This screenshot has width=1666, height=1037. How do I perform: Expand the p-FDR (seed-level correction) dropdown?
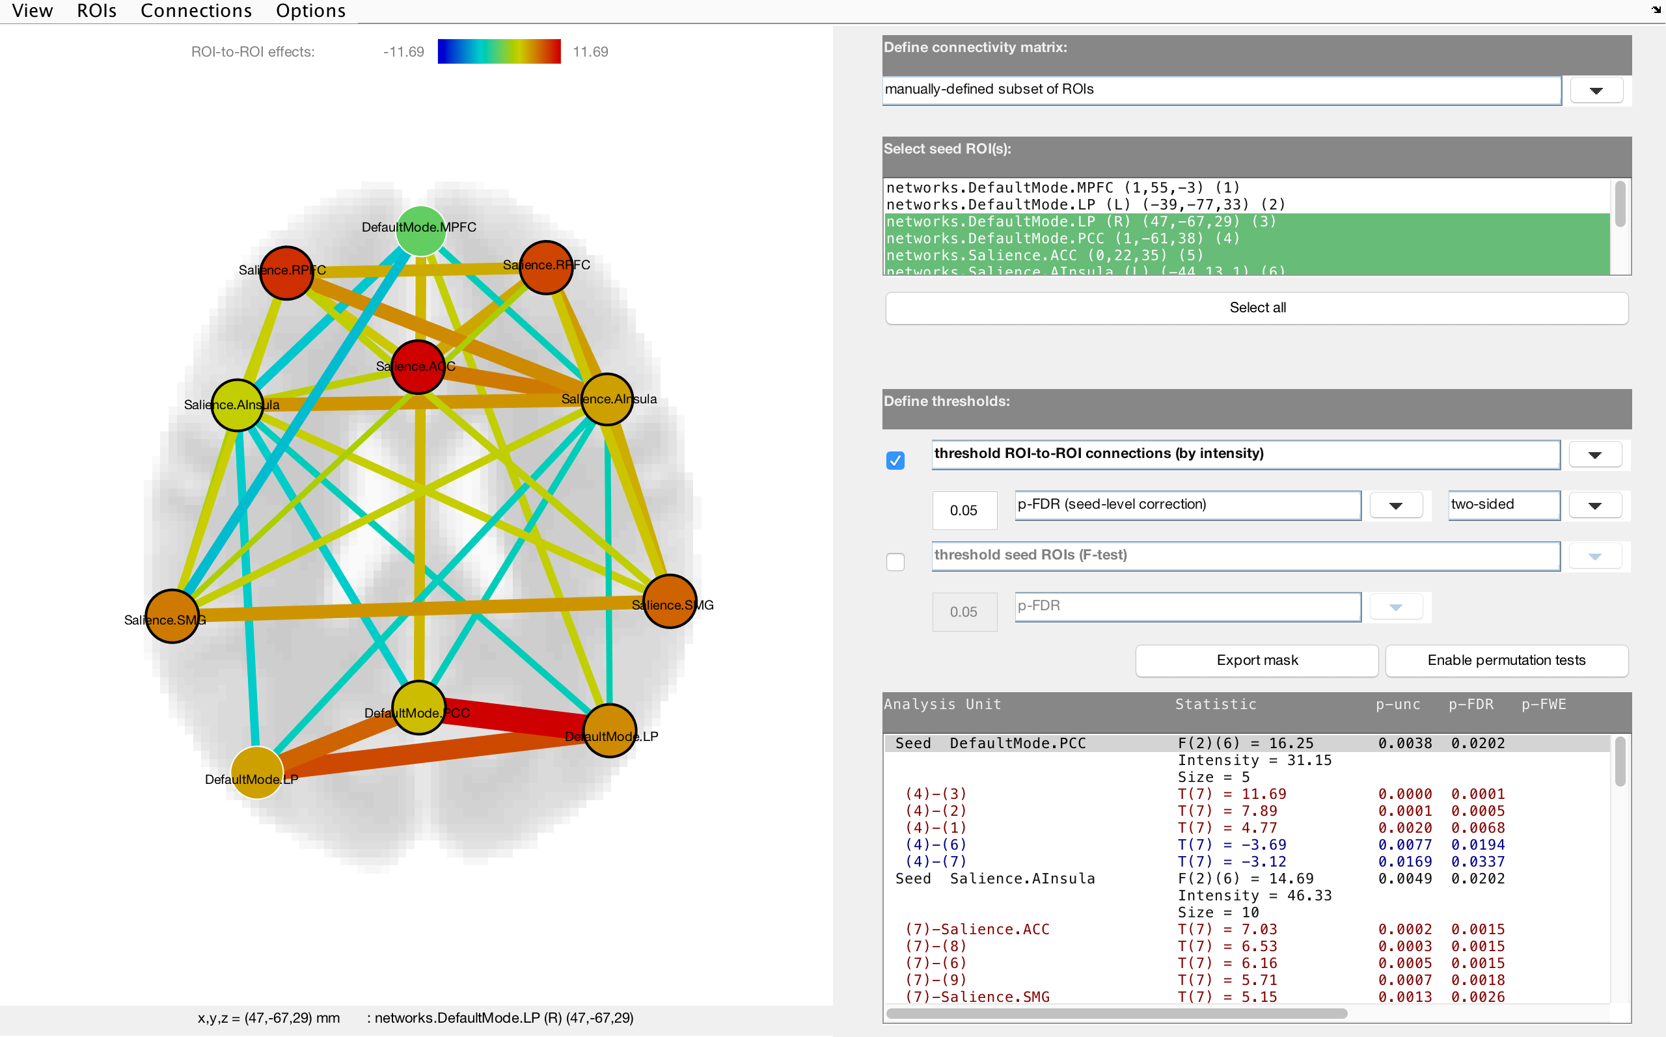tap(1396, 505)
